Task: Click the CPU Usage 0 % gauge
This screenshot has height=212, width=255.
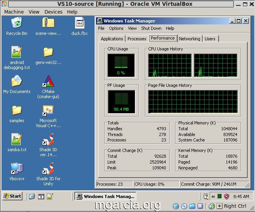Action: click(x=121, y=65)
